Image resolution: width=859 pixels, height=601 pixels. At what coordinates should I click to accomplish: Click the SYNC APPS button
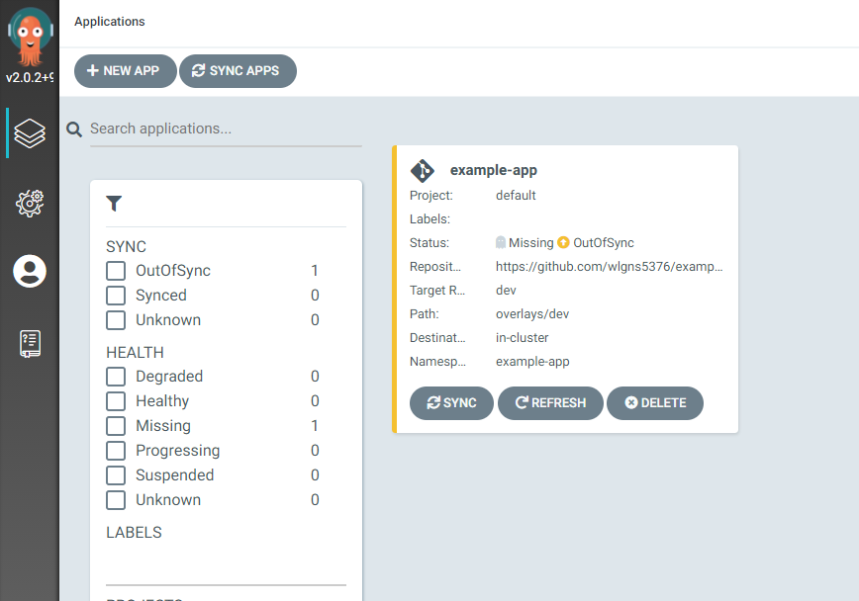(x=238, y=71)
